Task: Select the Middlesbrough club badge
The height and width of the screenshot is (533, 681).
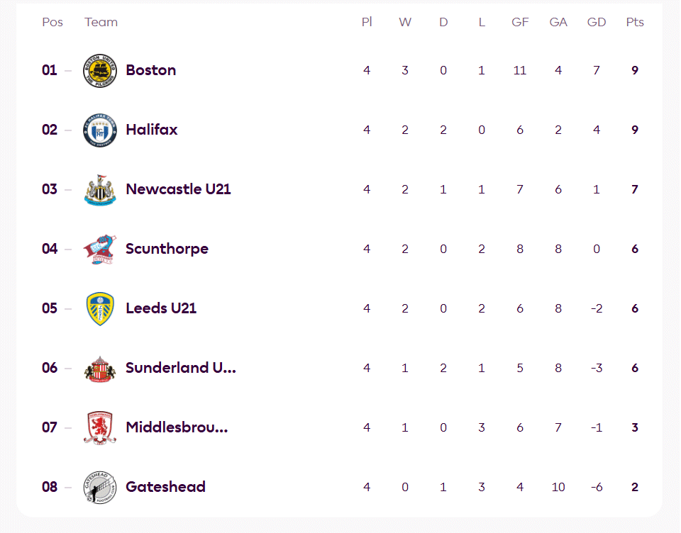Action: 100,428
